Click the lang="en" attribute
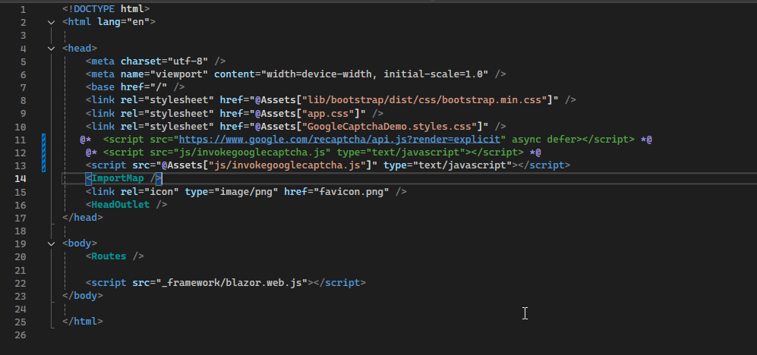The width and height of the screenshot is (757, 355). click(x=123, y=22)
